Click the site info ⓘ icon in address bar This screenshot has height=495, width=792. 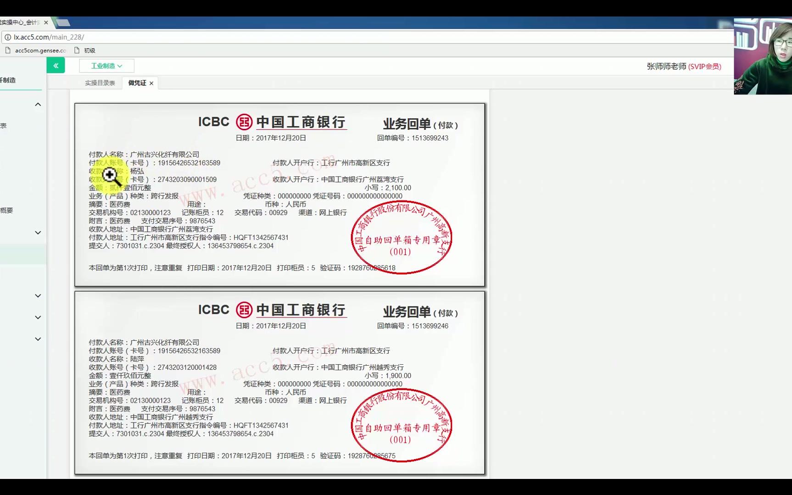(8, 37)
